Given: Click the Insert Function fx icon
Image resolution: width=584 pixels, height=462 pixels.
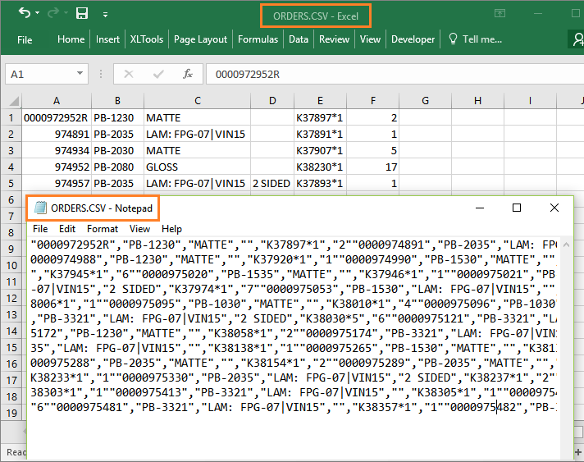Looking at the screenshot, I should point(187,74).
